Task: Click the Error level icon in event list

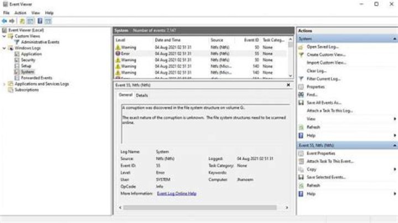Action: (118, 54)
